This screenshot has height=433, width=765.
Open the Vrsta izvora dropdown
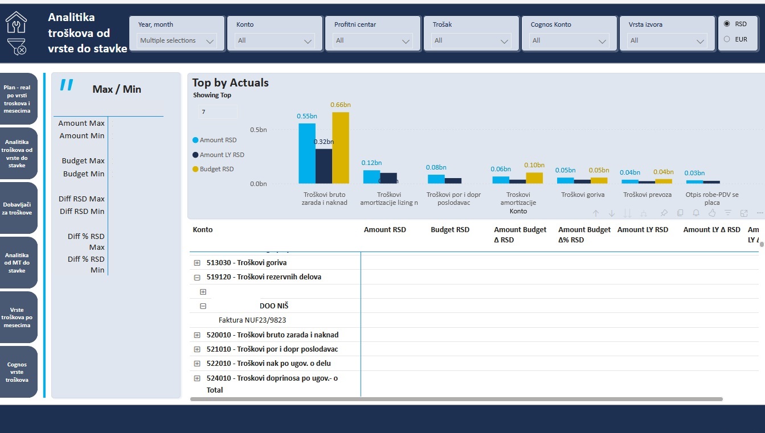[667, 40]
